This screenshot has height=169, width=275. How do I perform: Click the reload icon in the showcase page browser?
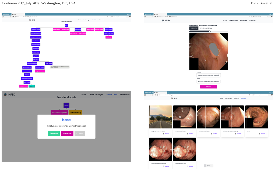click(x=155, y=95)
